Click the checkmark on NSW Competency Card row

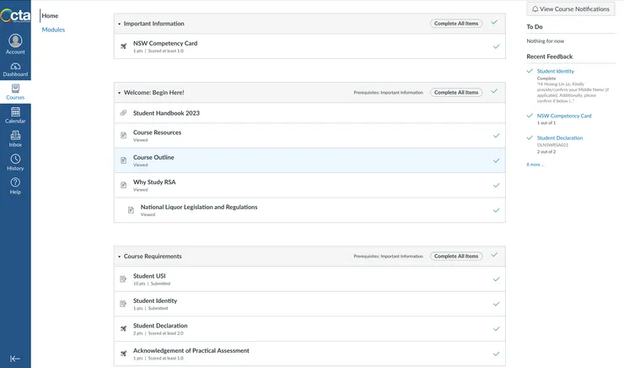tap(496, 46)
